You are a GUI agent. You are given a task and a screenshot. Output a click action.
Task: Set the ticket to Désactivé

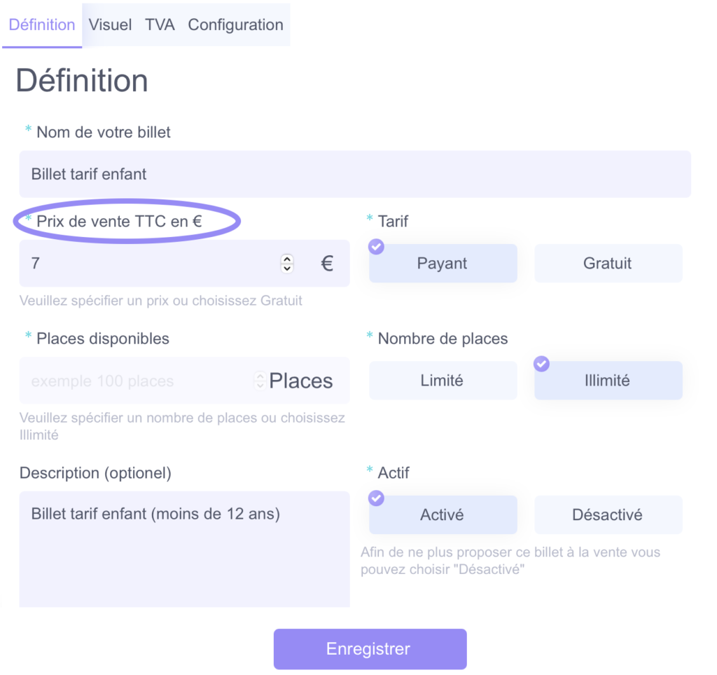(608, 514)
